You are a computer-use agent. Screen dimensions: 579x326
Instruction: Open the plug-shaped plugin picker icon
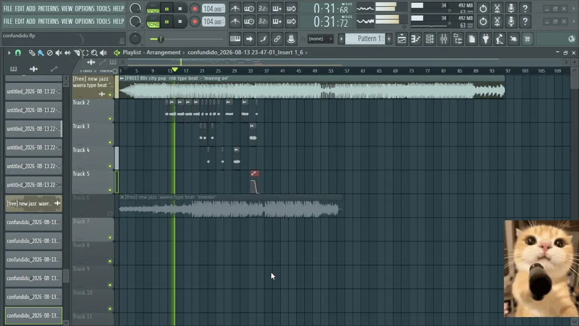pos(485,39)
